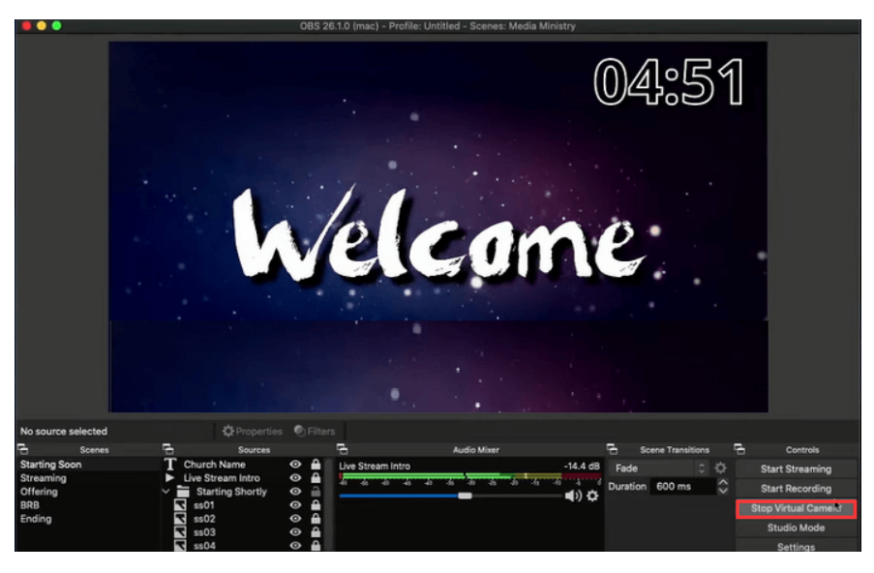This screenshot has height=573, width=874.
Task: Open Settings from Controls panel
Action: tap(796, 547)
